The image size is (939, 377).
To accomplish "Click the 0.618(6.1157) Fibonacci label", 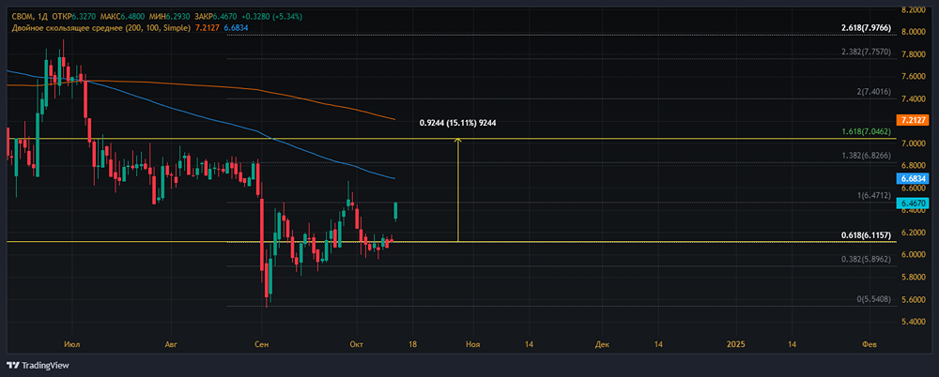I will pos(866,235).
